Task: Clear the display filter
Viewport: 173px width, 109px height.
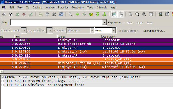Action: click(x=130, y=22)
